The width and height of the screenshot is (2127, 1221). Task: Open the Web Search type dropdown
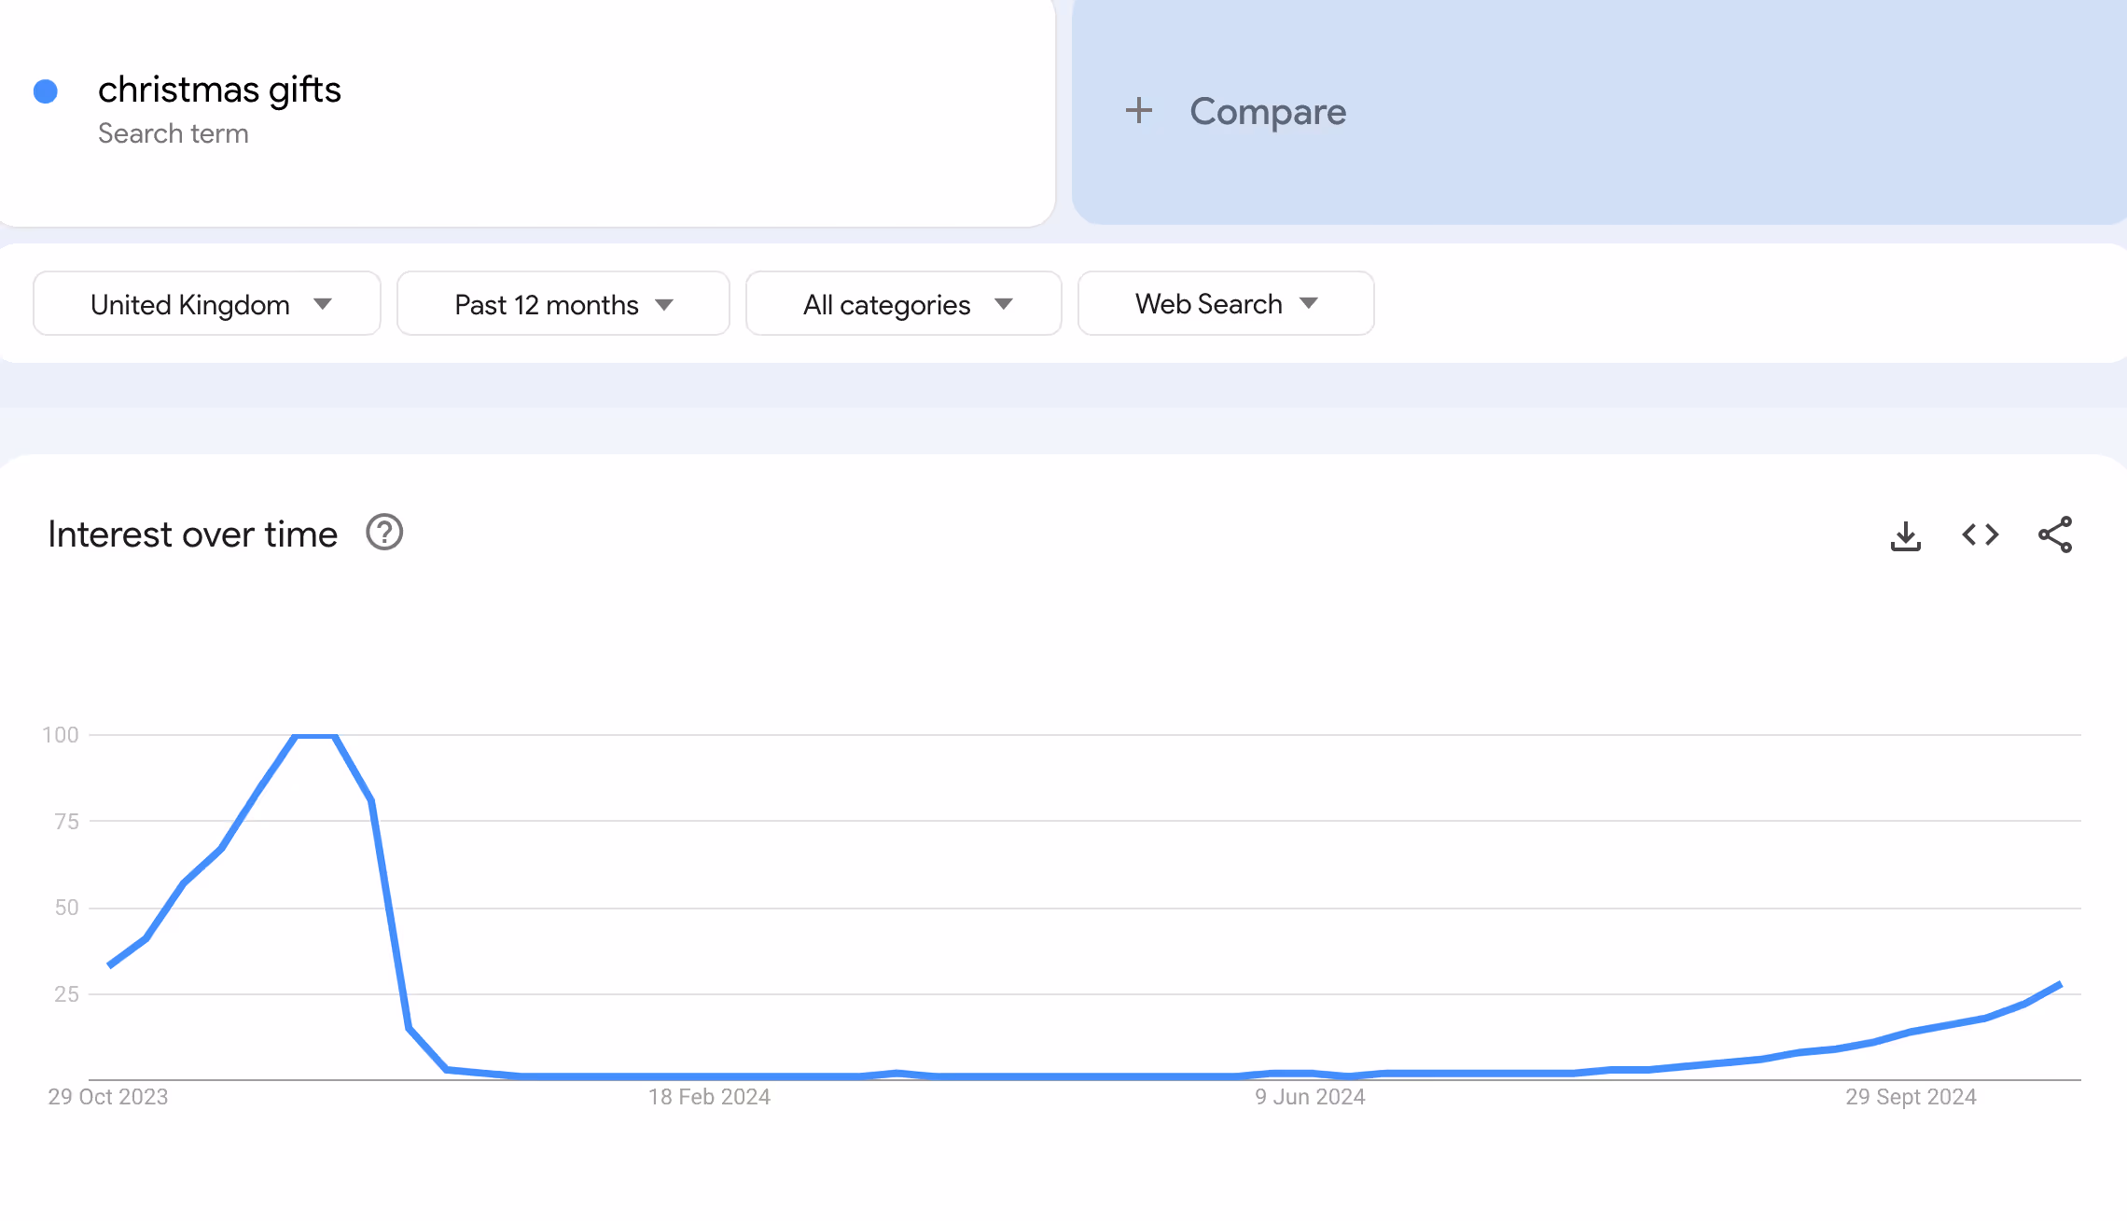1226,303
